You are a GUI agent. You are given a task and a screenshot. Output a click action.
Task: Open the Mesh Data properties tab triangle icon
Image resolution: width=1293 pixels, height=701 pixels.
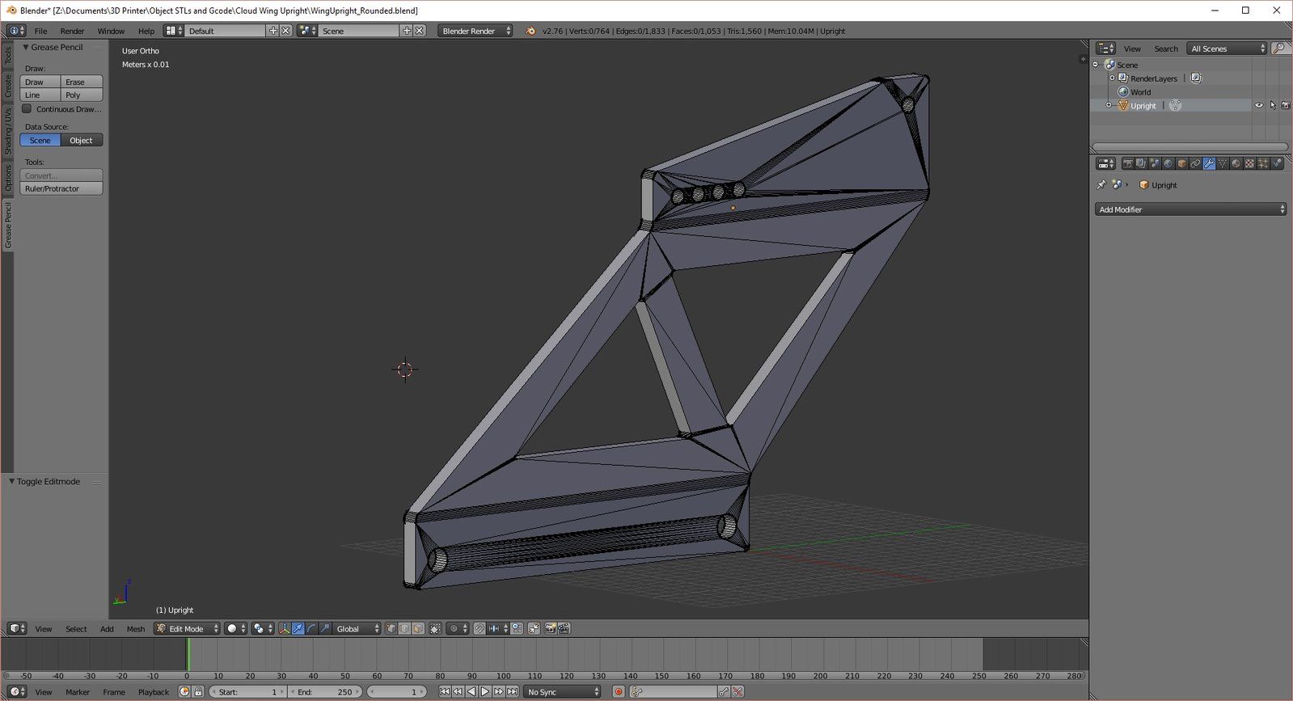1223,163
